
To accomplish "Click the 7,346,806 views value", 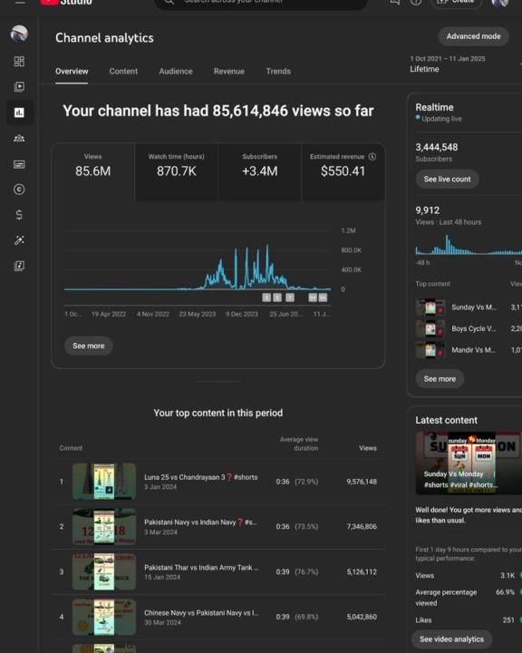I will (362, 526).
